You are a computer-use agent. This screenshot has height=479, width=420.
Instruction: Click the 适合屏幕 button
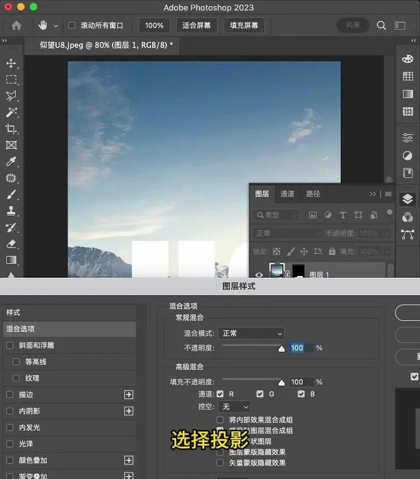[197, 25]
